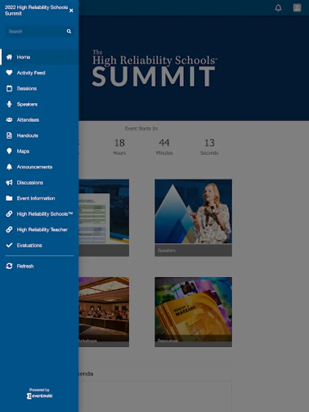Open the Speakers tile with presenter photo
309x412 pixels.
[x=193, y=217]
